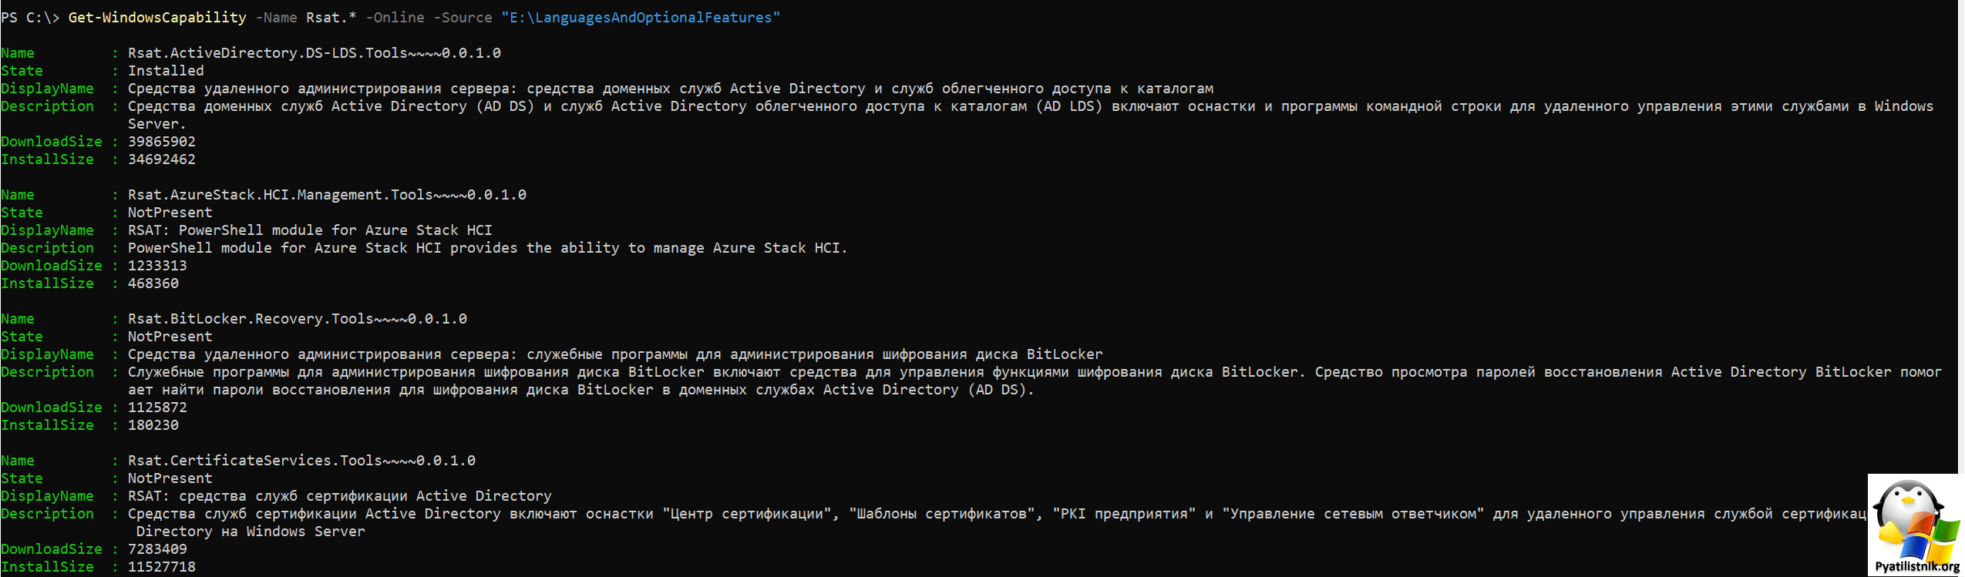Click the E:\LanguagesAndOptionalFeatures source path
The width and height of the screenshot is (1965, 577).
tap(641, 18)
